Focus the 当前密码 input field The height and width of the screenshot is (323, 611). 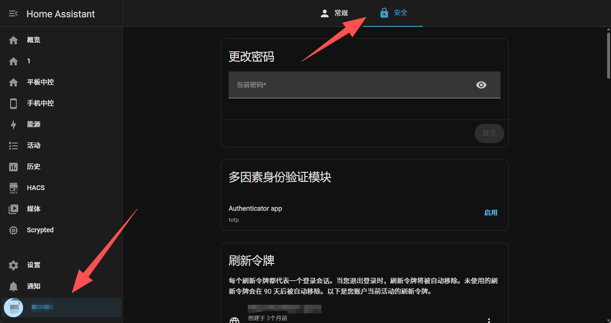[x=365, y=85]
